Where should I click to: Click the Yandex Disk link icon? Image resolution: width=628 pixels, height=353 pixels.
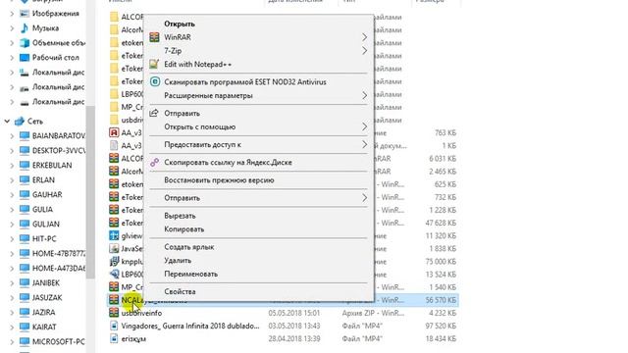click(154, 163)
